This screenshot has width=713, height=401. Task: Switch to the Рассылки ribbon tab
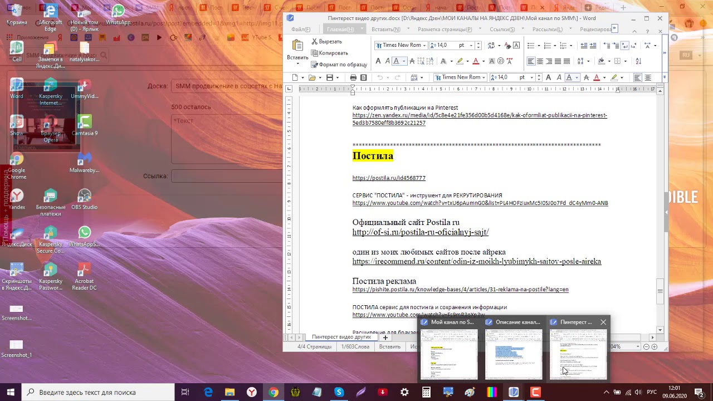coord(548,29)
